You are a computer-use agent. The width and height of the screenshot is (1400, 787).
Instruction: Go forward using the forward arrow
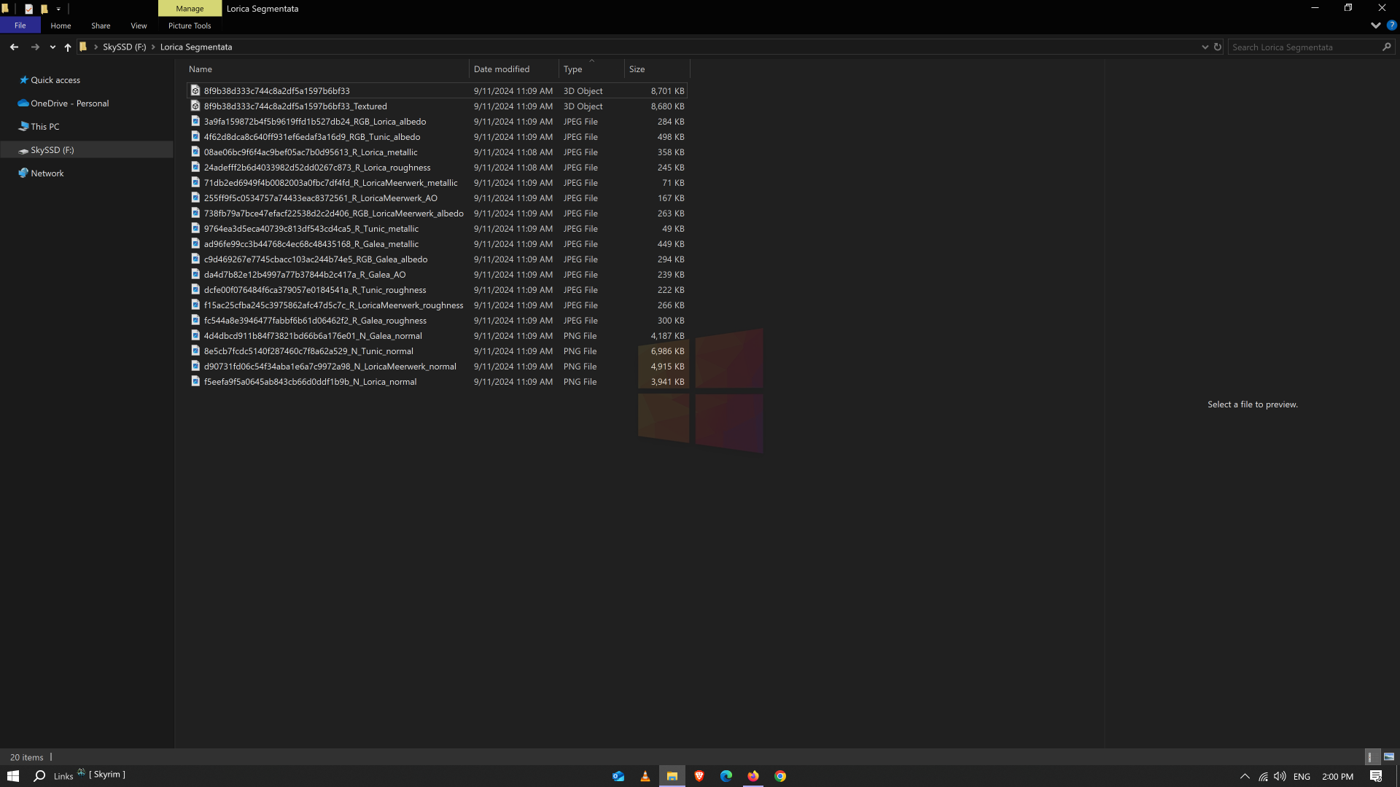(35, 47)
